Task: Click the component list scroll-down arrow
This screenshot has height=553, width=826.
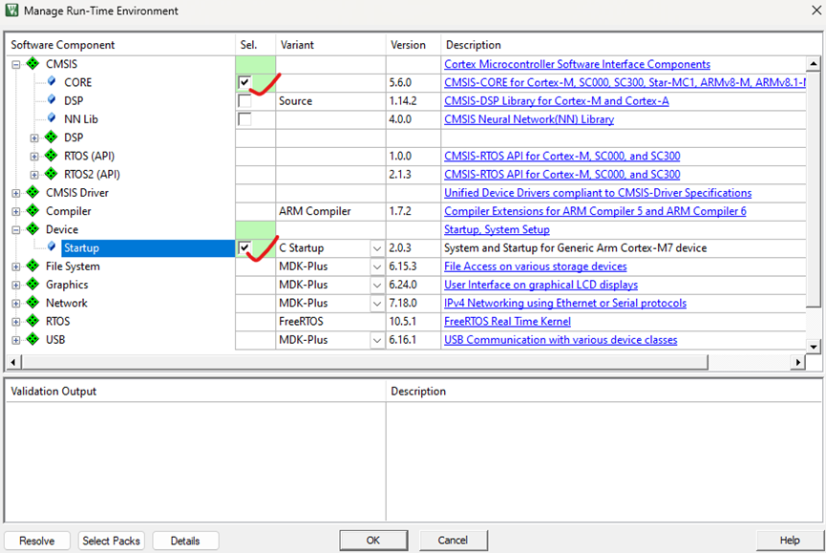Action: click(814, 347)
